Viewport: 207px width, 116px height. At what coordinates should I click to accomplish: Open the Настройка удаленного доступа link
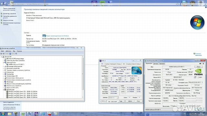[10, 17]
